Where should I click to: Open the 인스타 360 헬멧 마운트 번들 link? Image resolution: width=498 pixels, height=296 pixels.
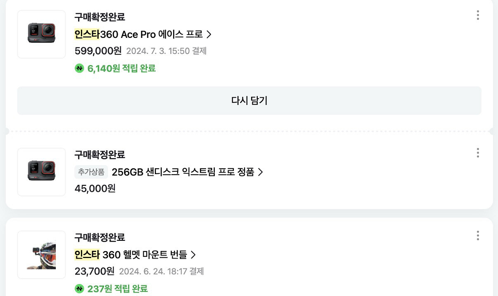pos(130,255)
